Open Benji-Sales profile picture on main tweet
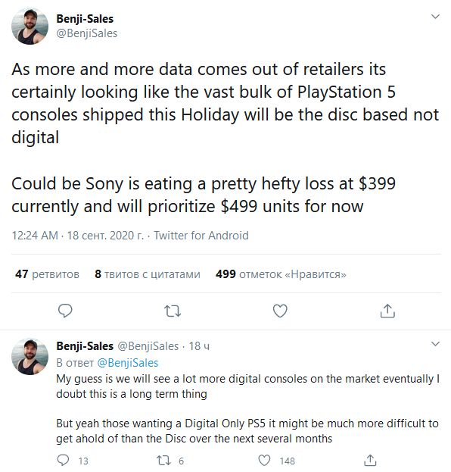Screen dimensions: 451x472 [30, 27]
